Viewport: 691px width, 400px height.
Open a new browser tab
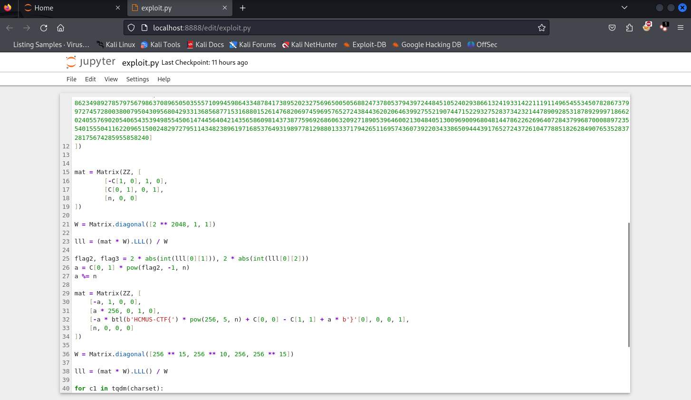(x=242, y=8)
